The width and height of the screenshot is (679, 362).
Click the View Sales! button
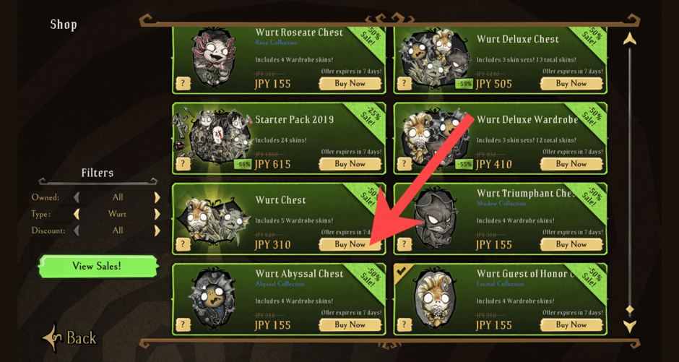click(97, 266)
